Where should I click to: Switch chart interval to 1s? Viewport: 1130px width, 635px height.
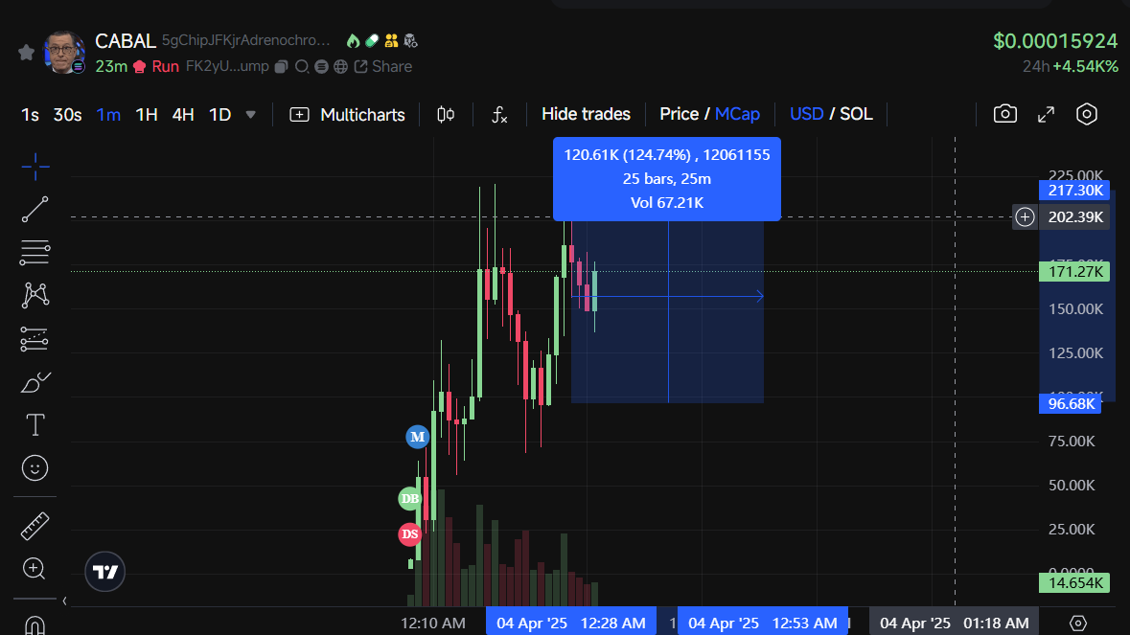click(30, 115)
